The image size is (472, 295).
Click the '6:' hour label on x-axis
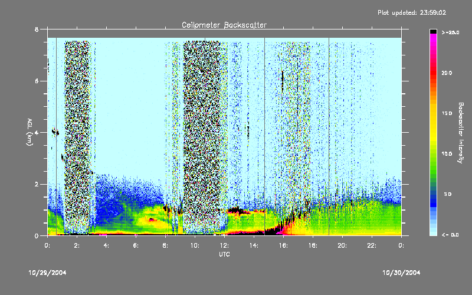(136, 245)
